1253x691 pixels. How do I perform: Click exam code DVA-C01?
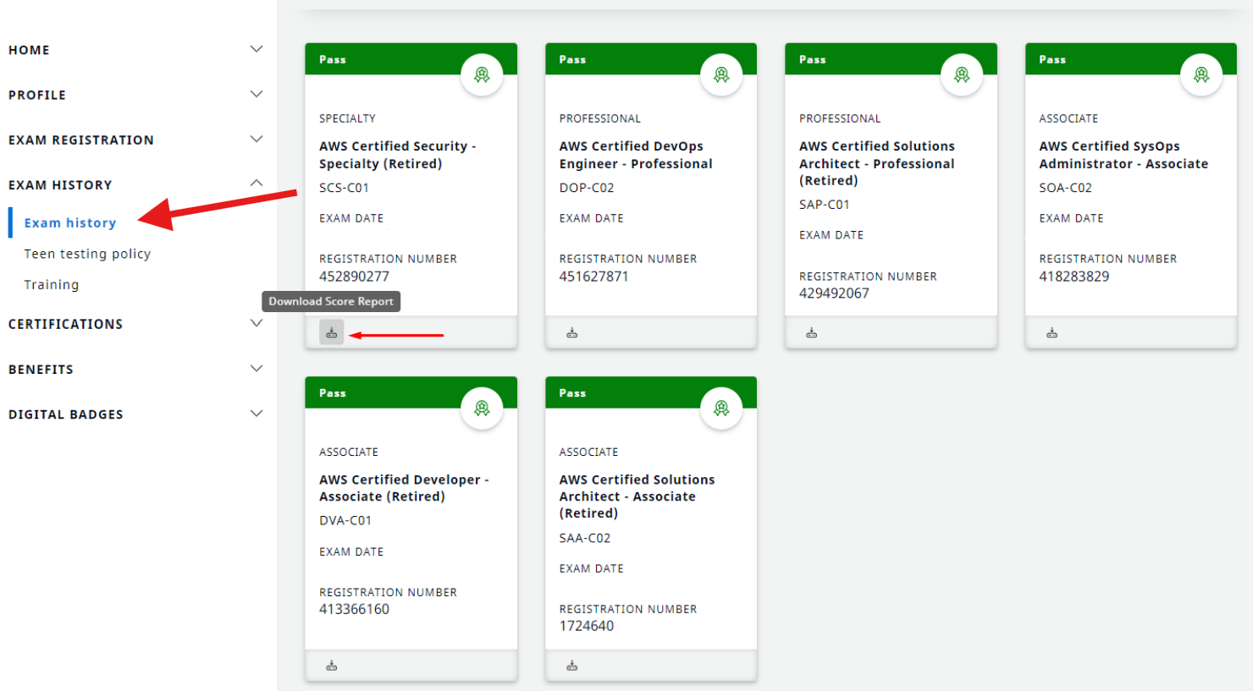(x=345, y=521)
